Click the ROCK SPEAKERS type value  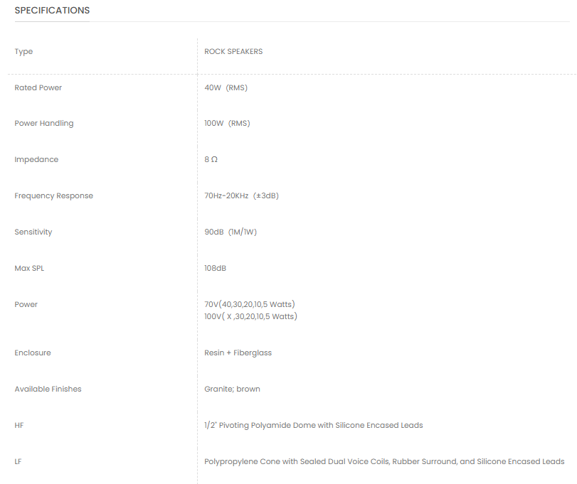click(x=233, y=51)
